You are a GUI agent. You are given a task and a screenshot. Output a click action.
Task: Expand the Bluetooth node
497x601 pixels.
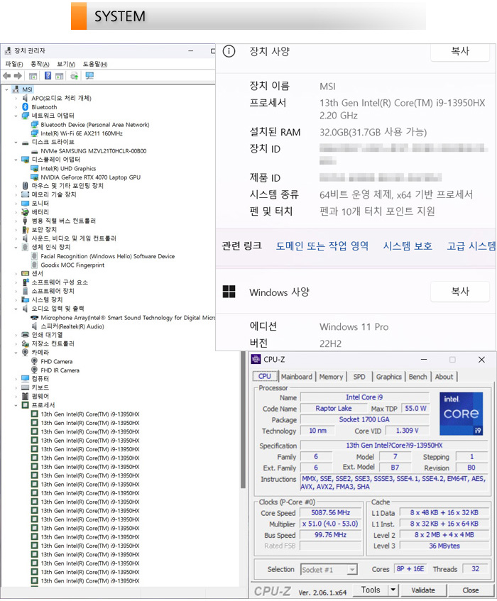pos(16,107)
